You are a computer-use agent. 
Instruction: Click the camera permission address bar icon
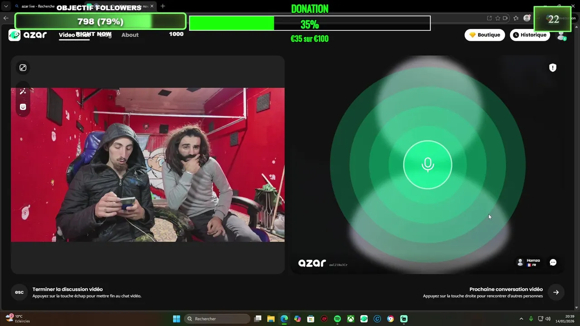pyautogui.click(x=506, y=18)
